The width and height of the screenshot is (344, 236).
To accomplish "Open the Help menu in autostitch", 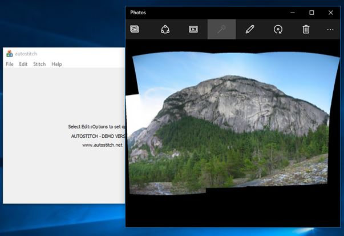I will click(56, 64).
